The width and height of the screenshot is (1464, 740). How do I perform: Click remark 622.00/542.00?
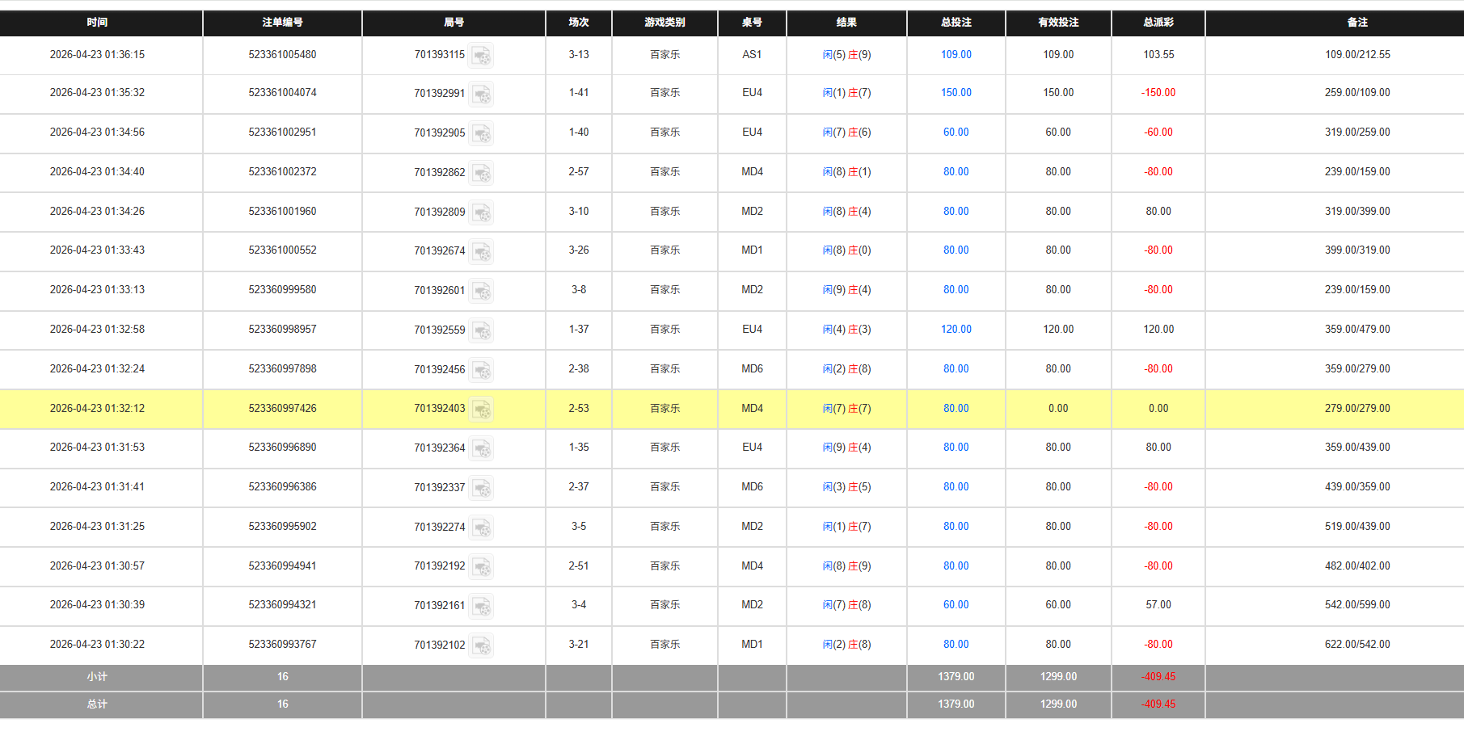coord(1357,645)
